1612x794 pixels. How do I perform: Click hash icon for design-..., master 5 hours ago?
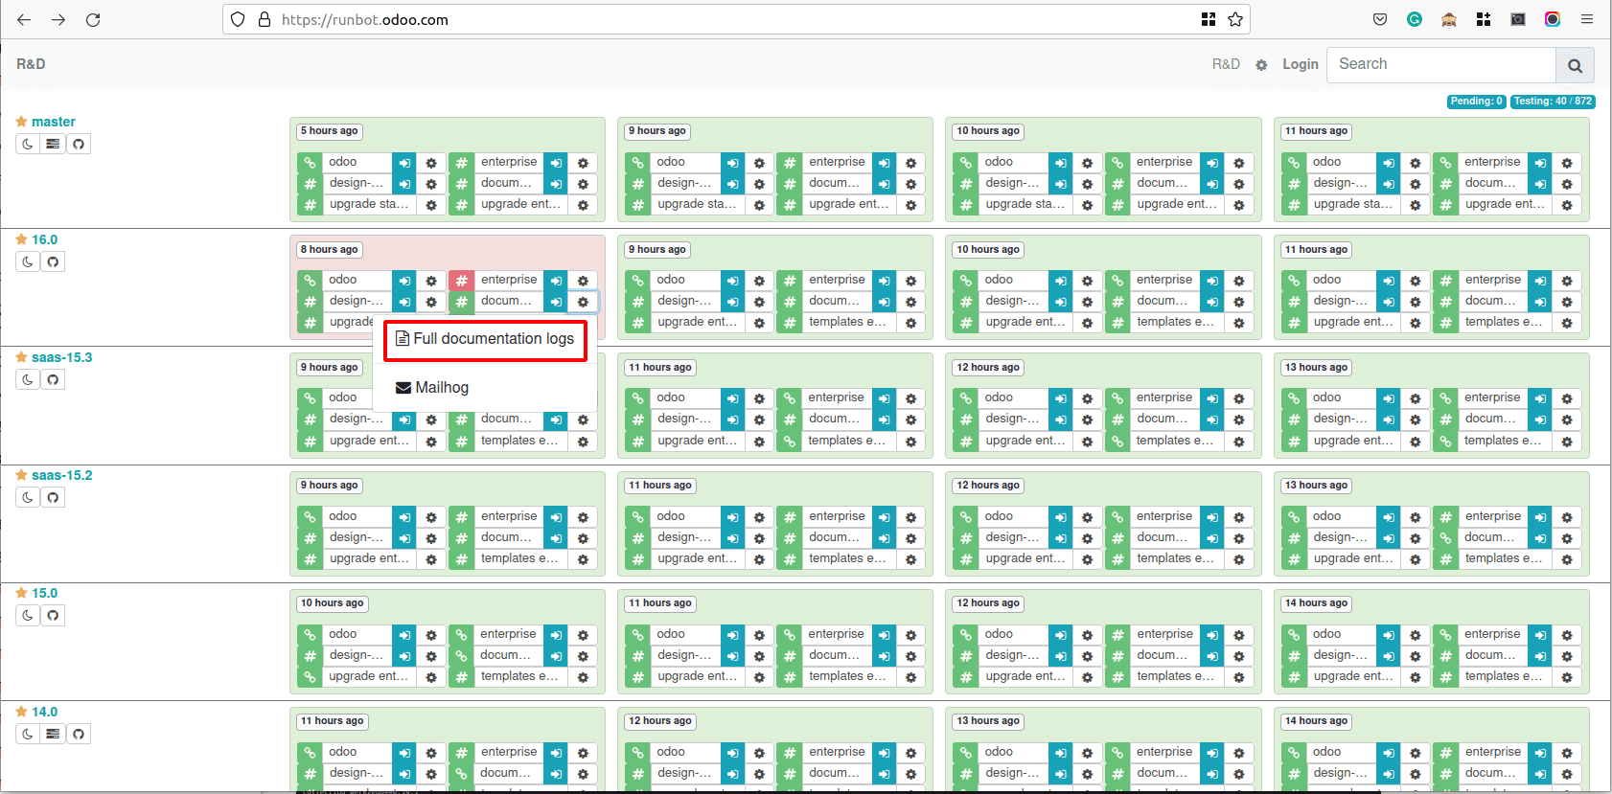click(310, 184)
